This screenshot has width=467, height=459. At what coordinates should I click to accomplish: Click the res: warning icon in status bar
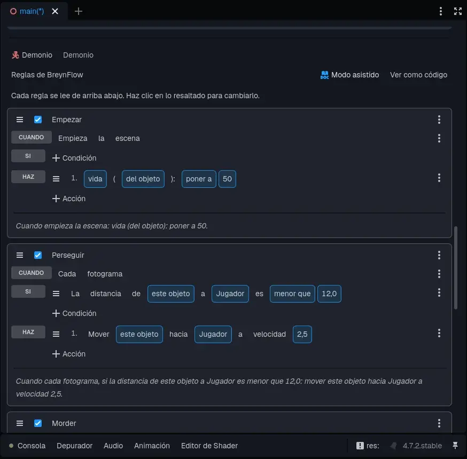click(x=360, y=445)
